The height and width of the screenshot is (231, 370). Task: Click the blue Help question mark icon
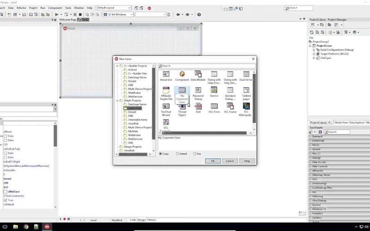tap(199, 15)
